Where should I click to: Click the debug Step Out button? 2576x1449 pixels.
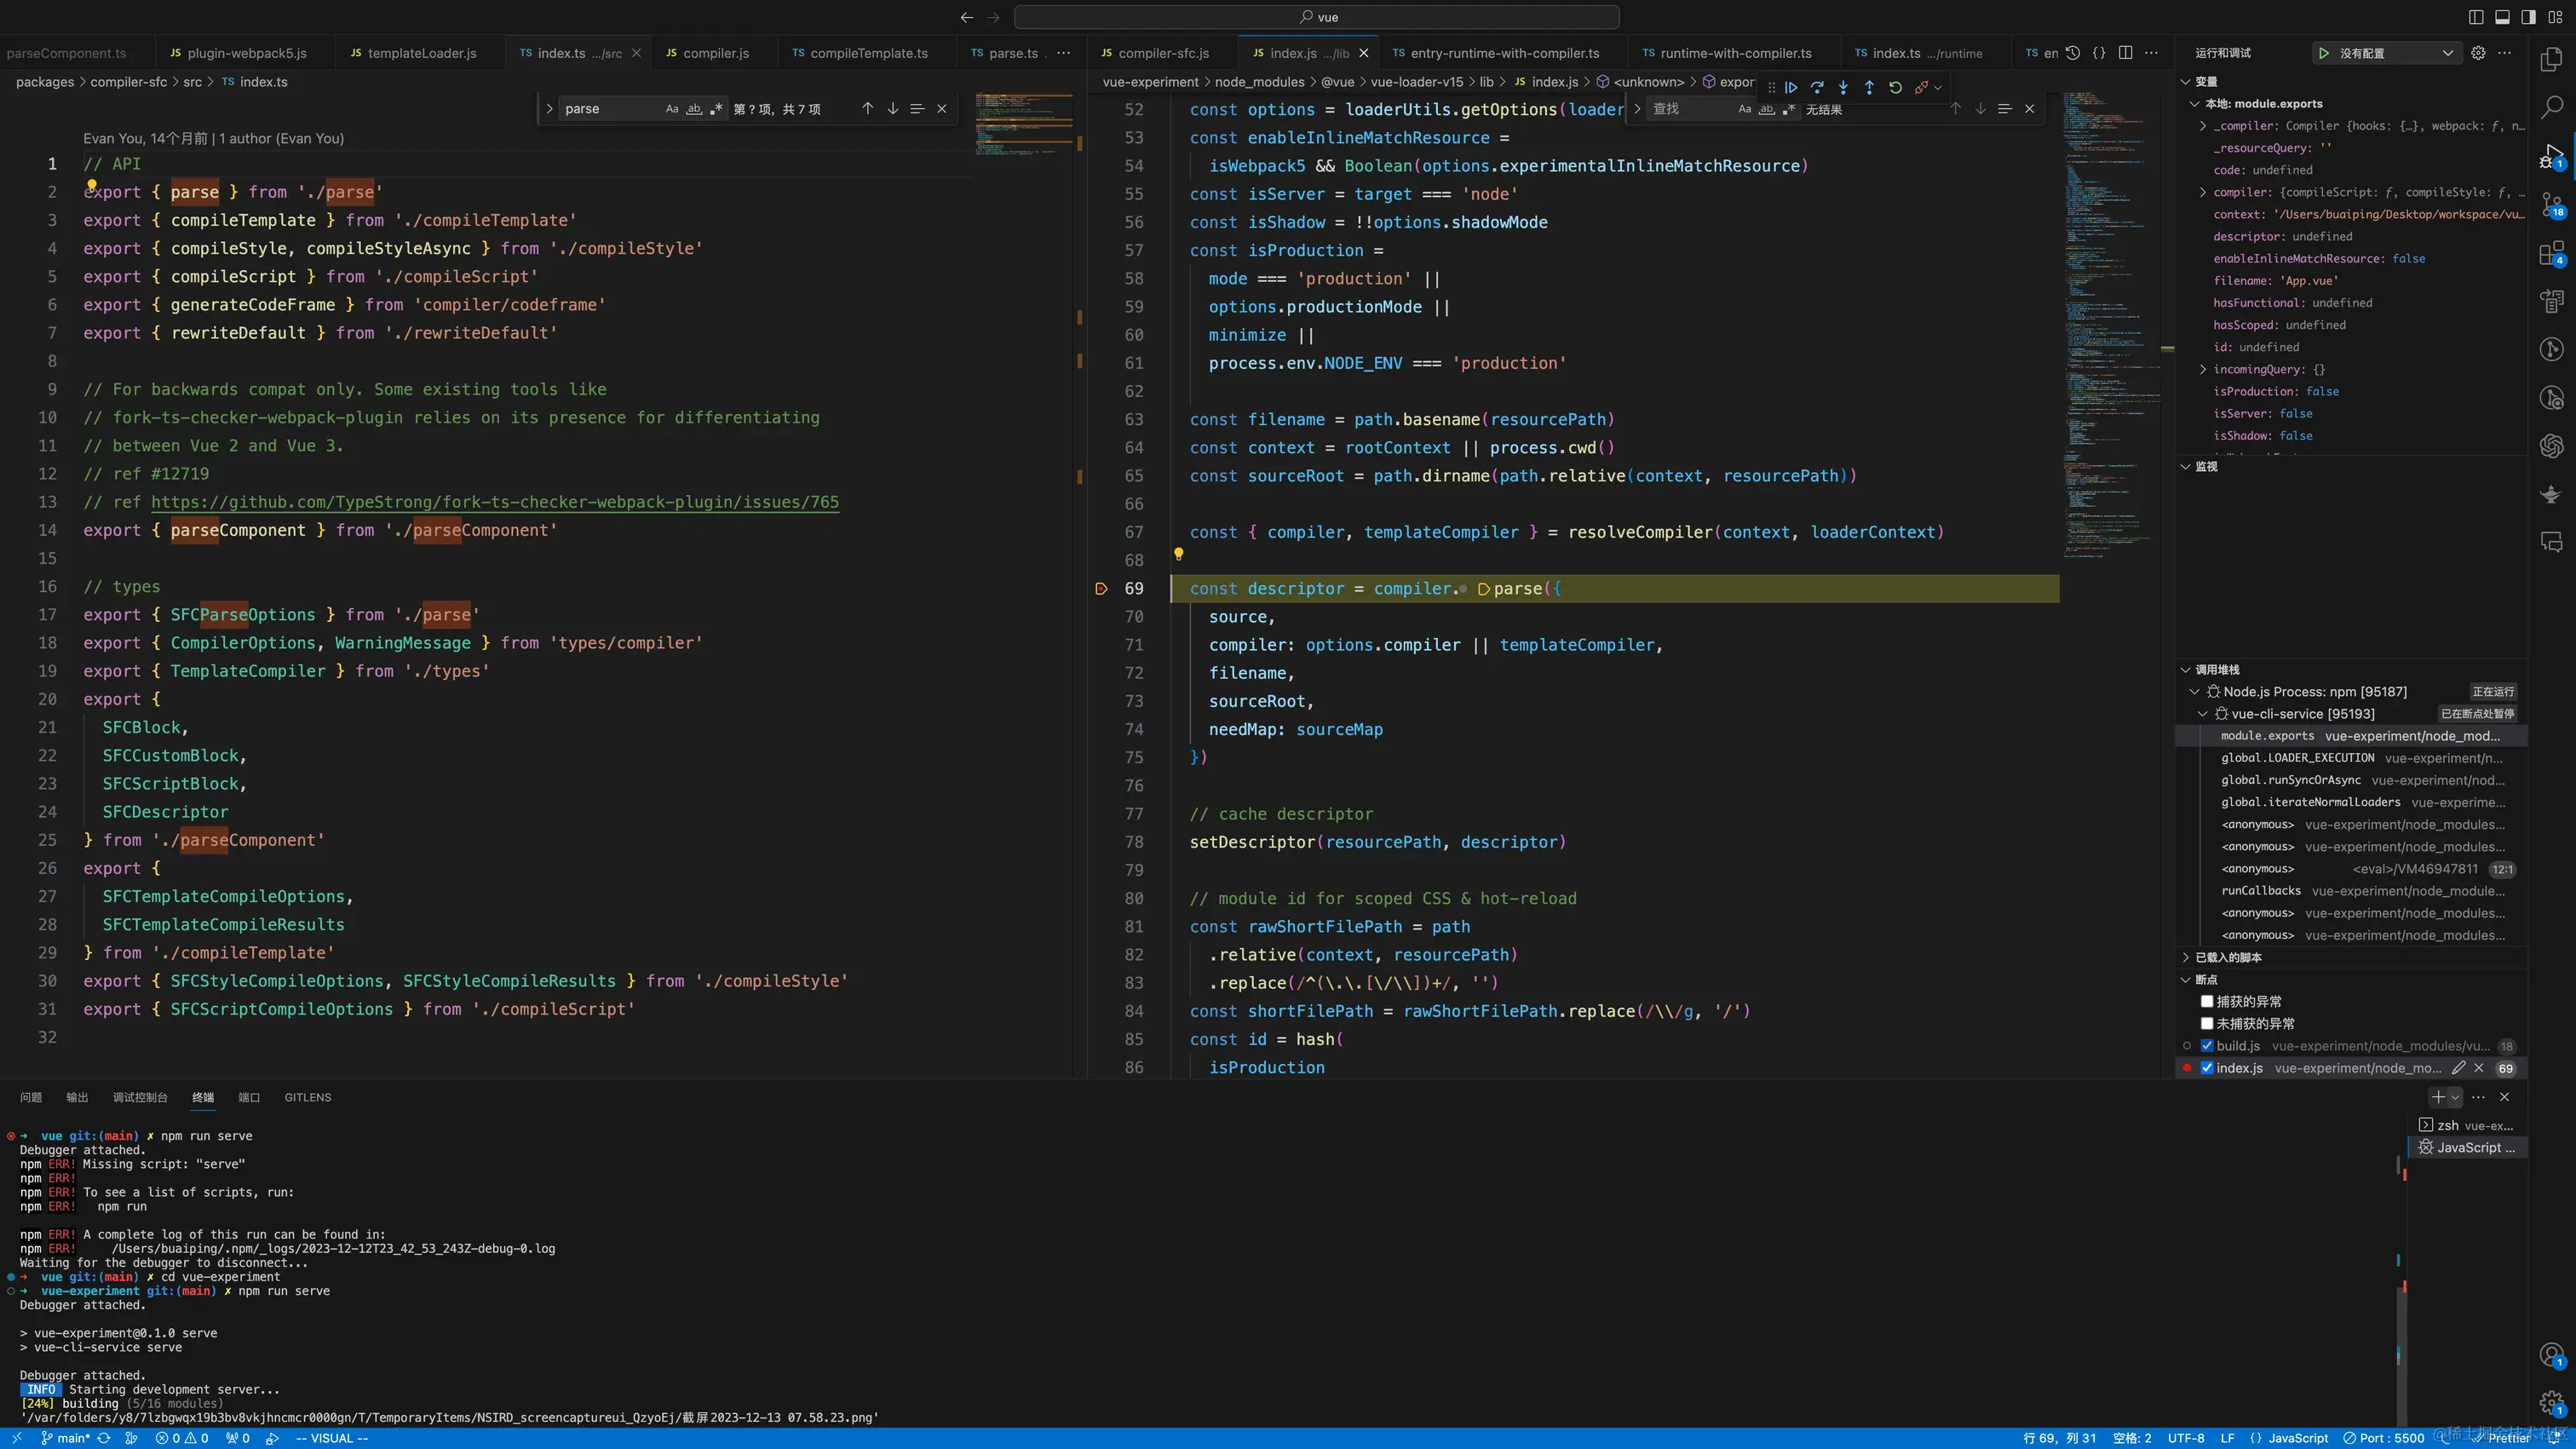[x=1869, y=87]
